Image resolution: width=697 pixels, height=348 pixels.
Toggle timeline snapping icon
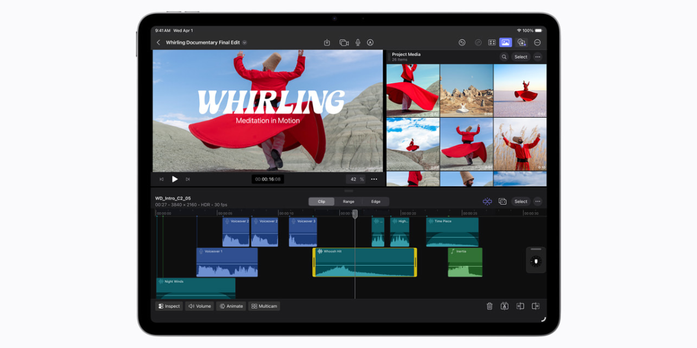click(x=487, y=201)
